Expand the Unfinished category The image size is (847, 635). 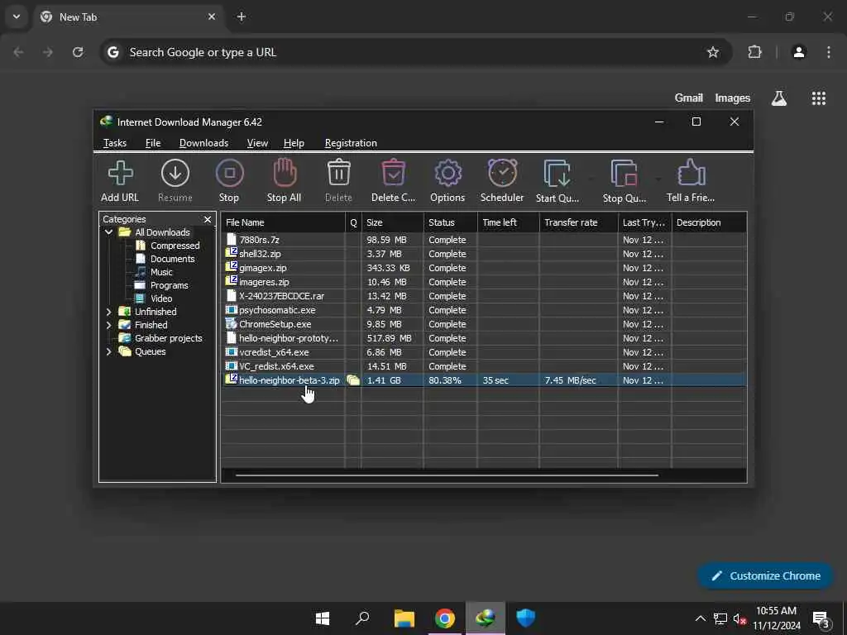pos(108,312)
